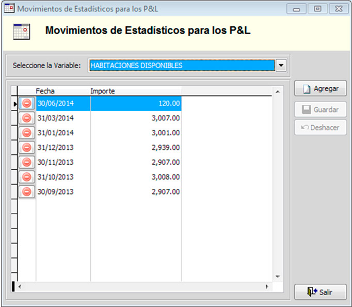Click red delete icon for 31/01/2014
Screen dimensions: 352x307
(x=27, y=133)
